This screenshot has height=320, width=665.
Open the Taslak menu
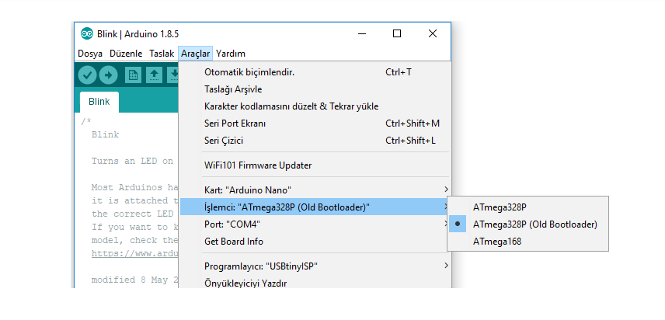coord(162,54)
